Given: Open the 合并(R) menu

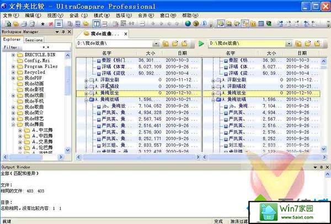Looking at the screenshot, I should click(x=146, y=15).
